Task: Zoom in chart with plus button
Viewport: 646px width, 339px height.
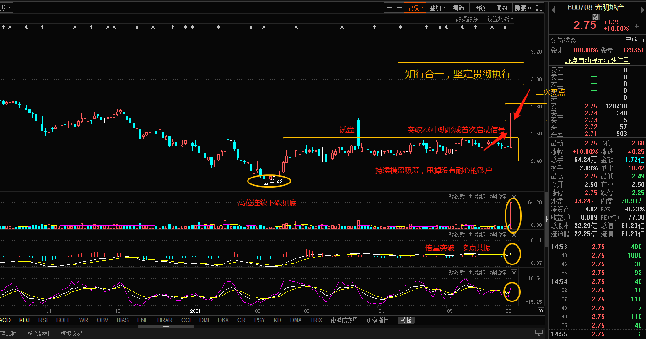Action: (x=389, y=8)
